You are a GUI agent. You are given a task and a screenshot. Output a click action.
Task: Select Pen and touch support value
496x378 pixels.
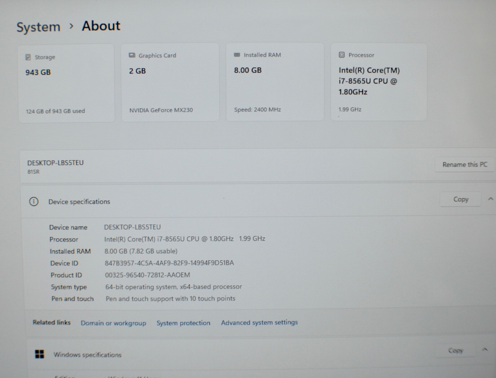[x=170, y=299]
